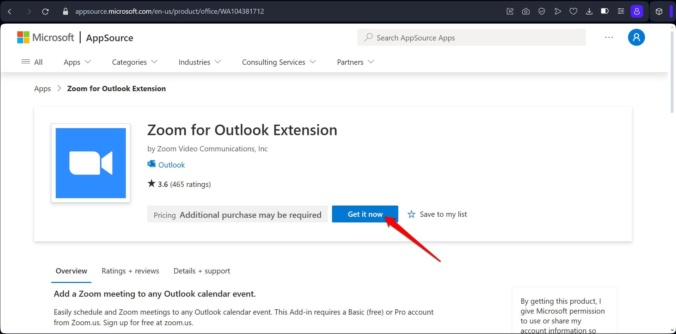Click '(465 ratings)' text

190,184
